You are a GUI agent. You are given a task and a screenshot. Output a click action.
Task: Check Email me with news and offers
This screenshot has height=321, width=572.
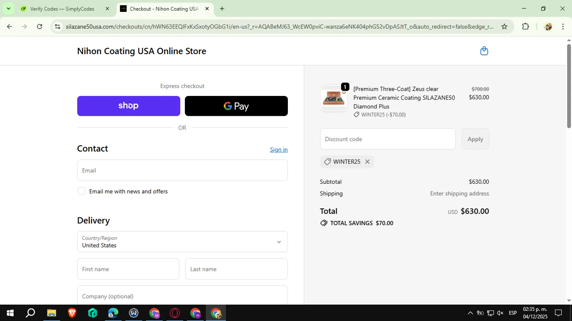(x=81, y=191)
